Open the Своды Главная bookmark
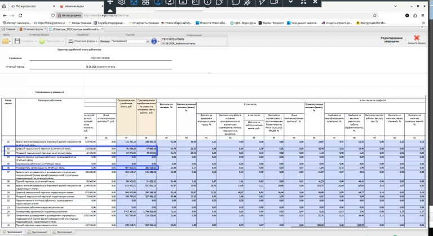 coord(79,23)
